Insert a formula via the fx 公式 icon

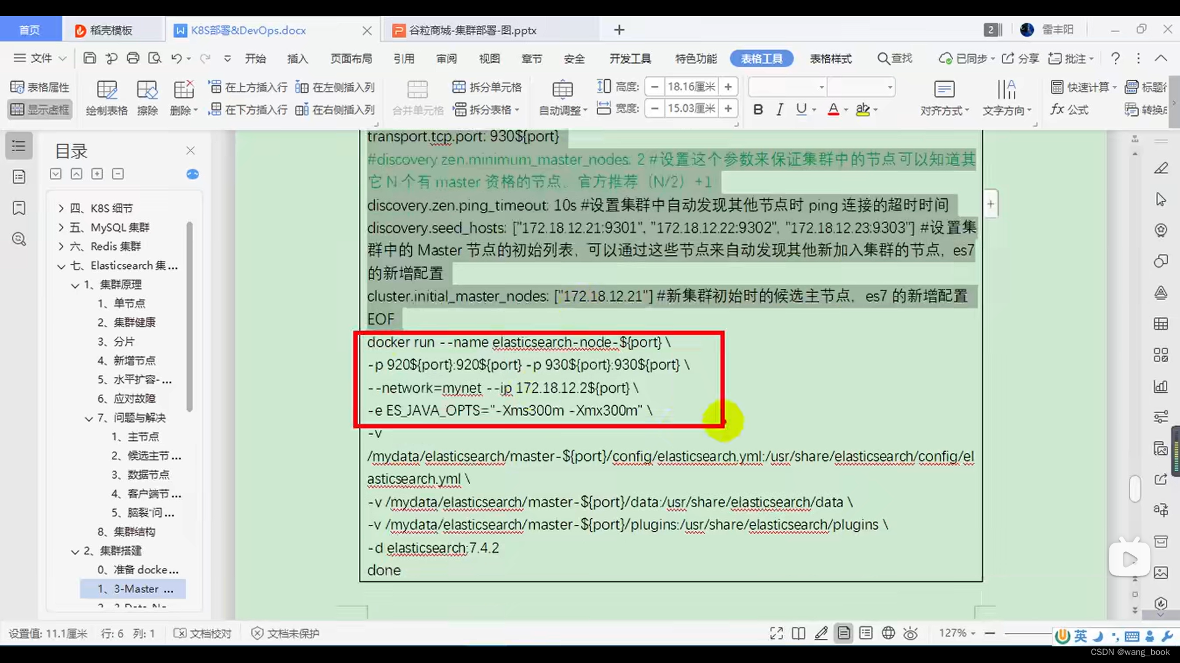[1070, 110]
